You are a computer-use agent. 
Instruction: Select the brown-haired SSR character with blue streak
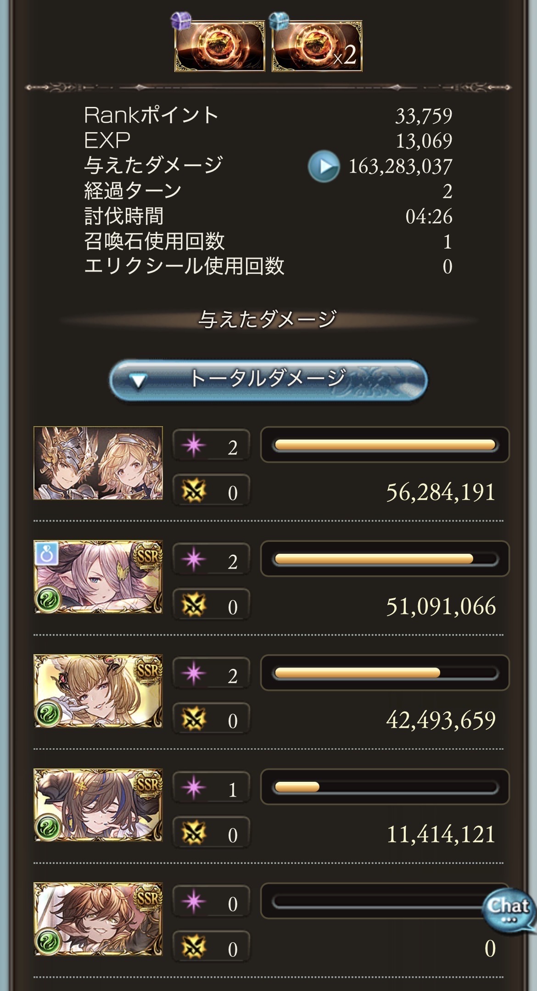point(98,805)
